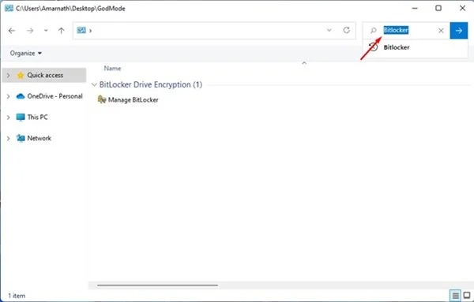Click the This PC monitor icon
This screenshot has width=474, height=302.
21,117
